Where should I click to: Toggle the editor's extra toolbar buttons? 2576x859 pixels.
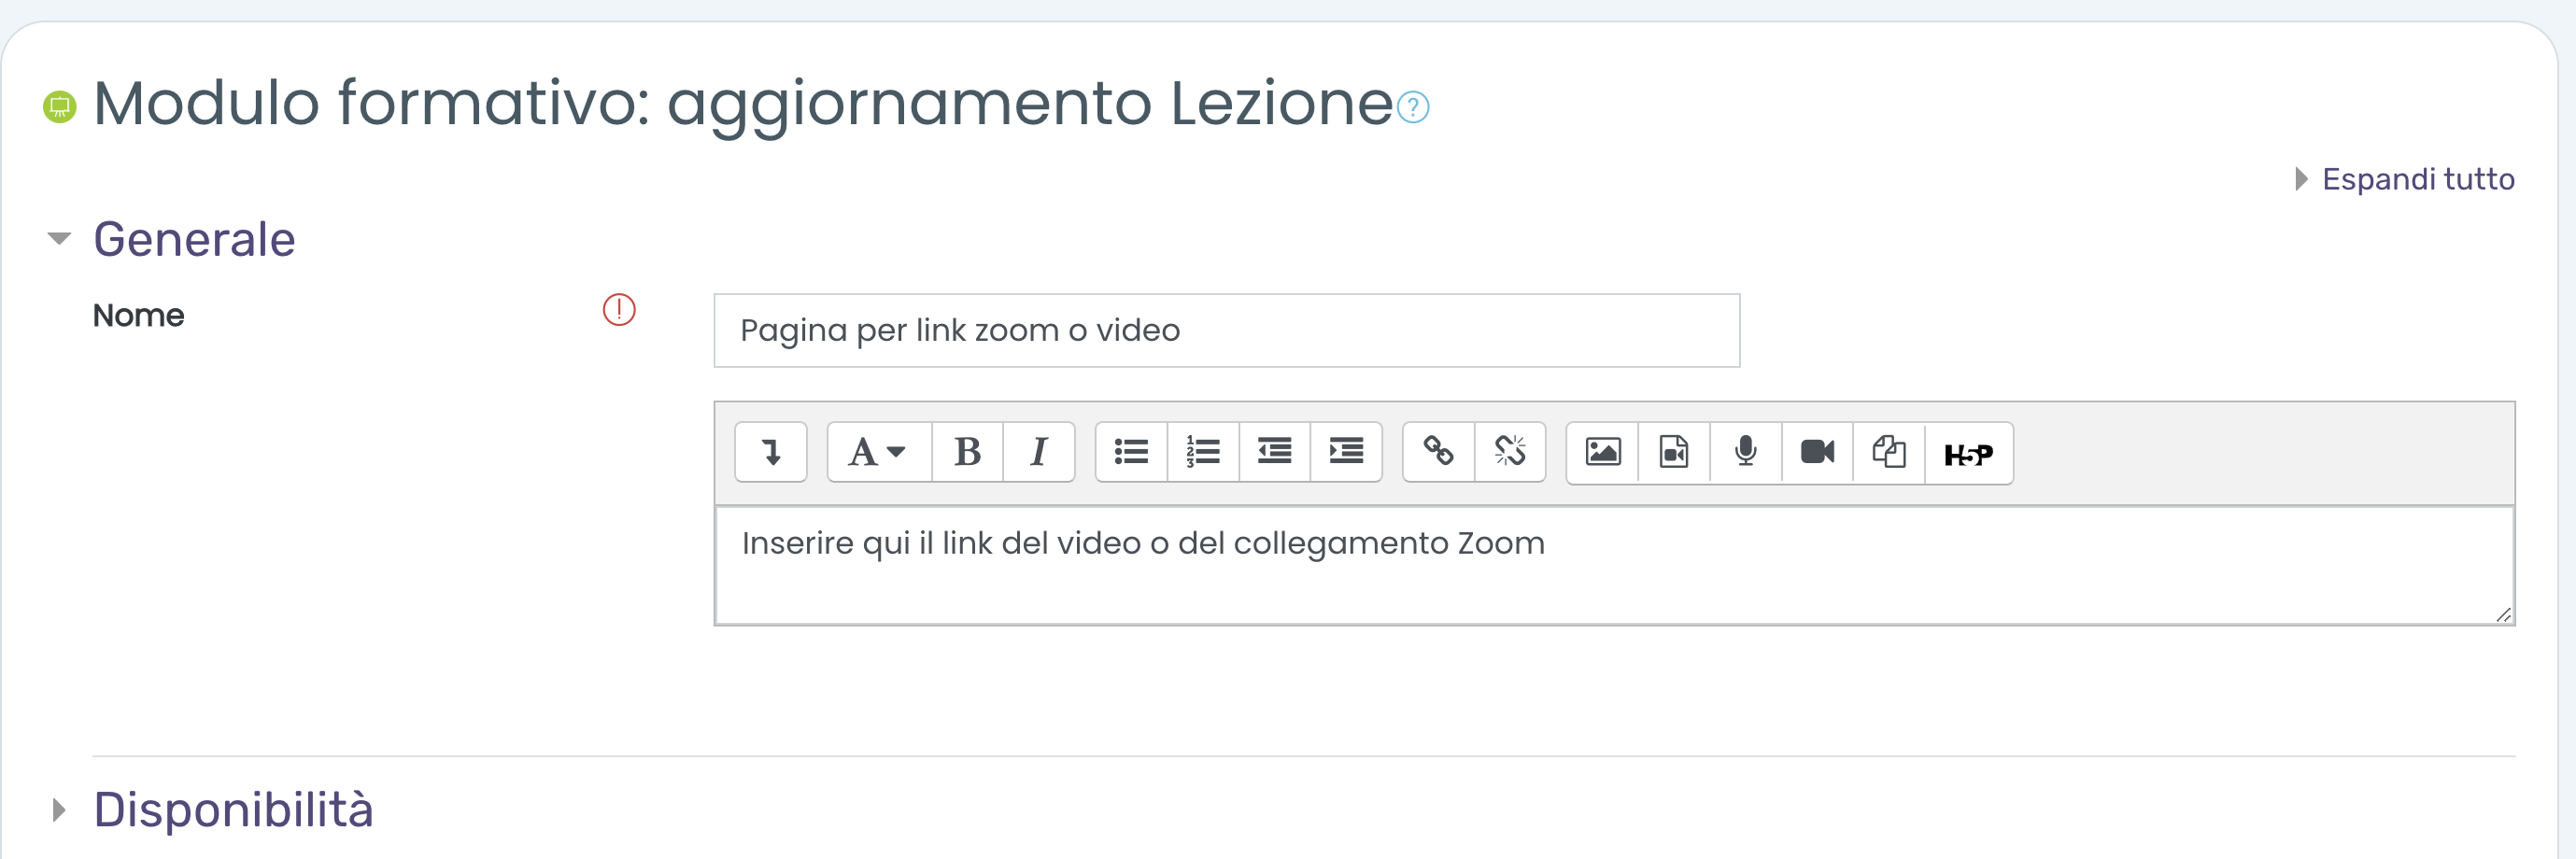click(x=771, y=452)
